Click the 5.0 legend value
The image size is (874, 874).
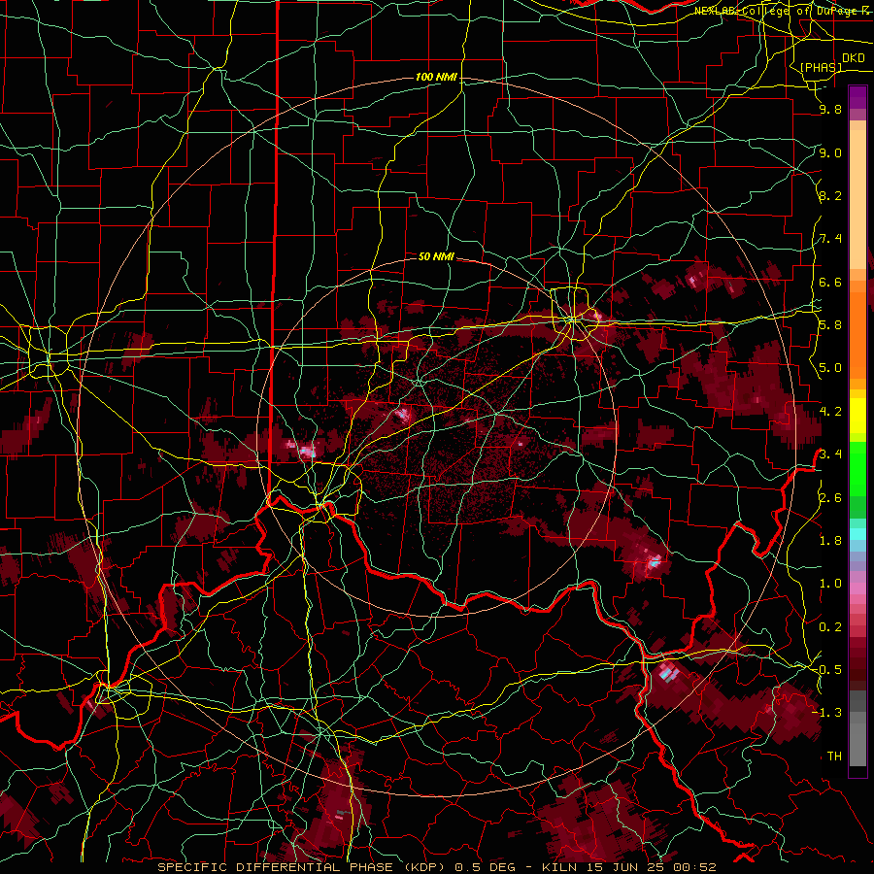(x=830, y=368)
